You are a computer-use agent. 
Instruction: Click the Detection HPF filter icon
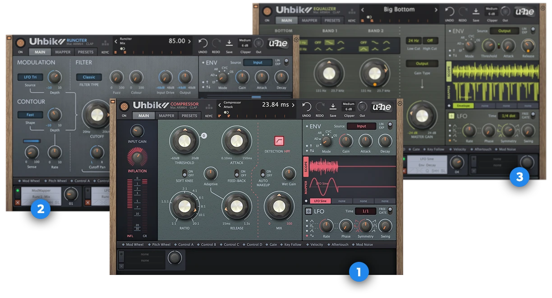tap(280, 140)
